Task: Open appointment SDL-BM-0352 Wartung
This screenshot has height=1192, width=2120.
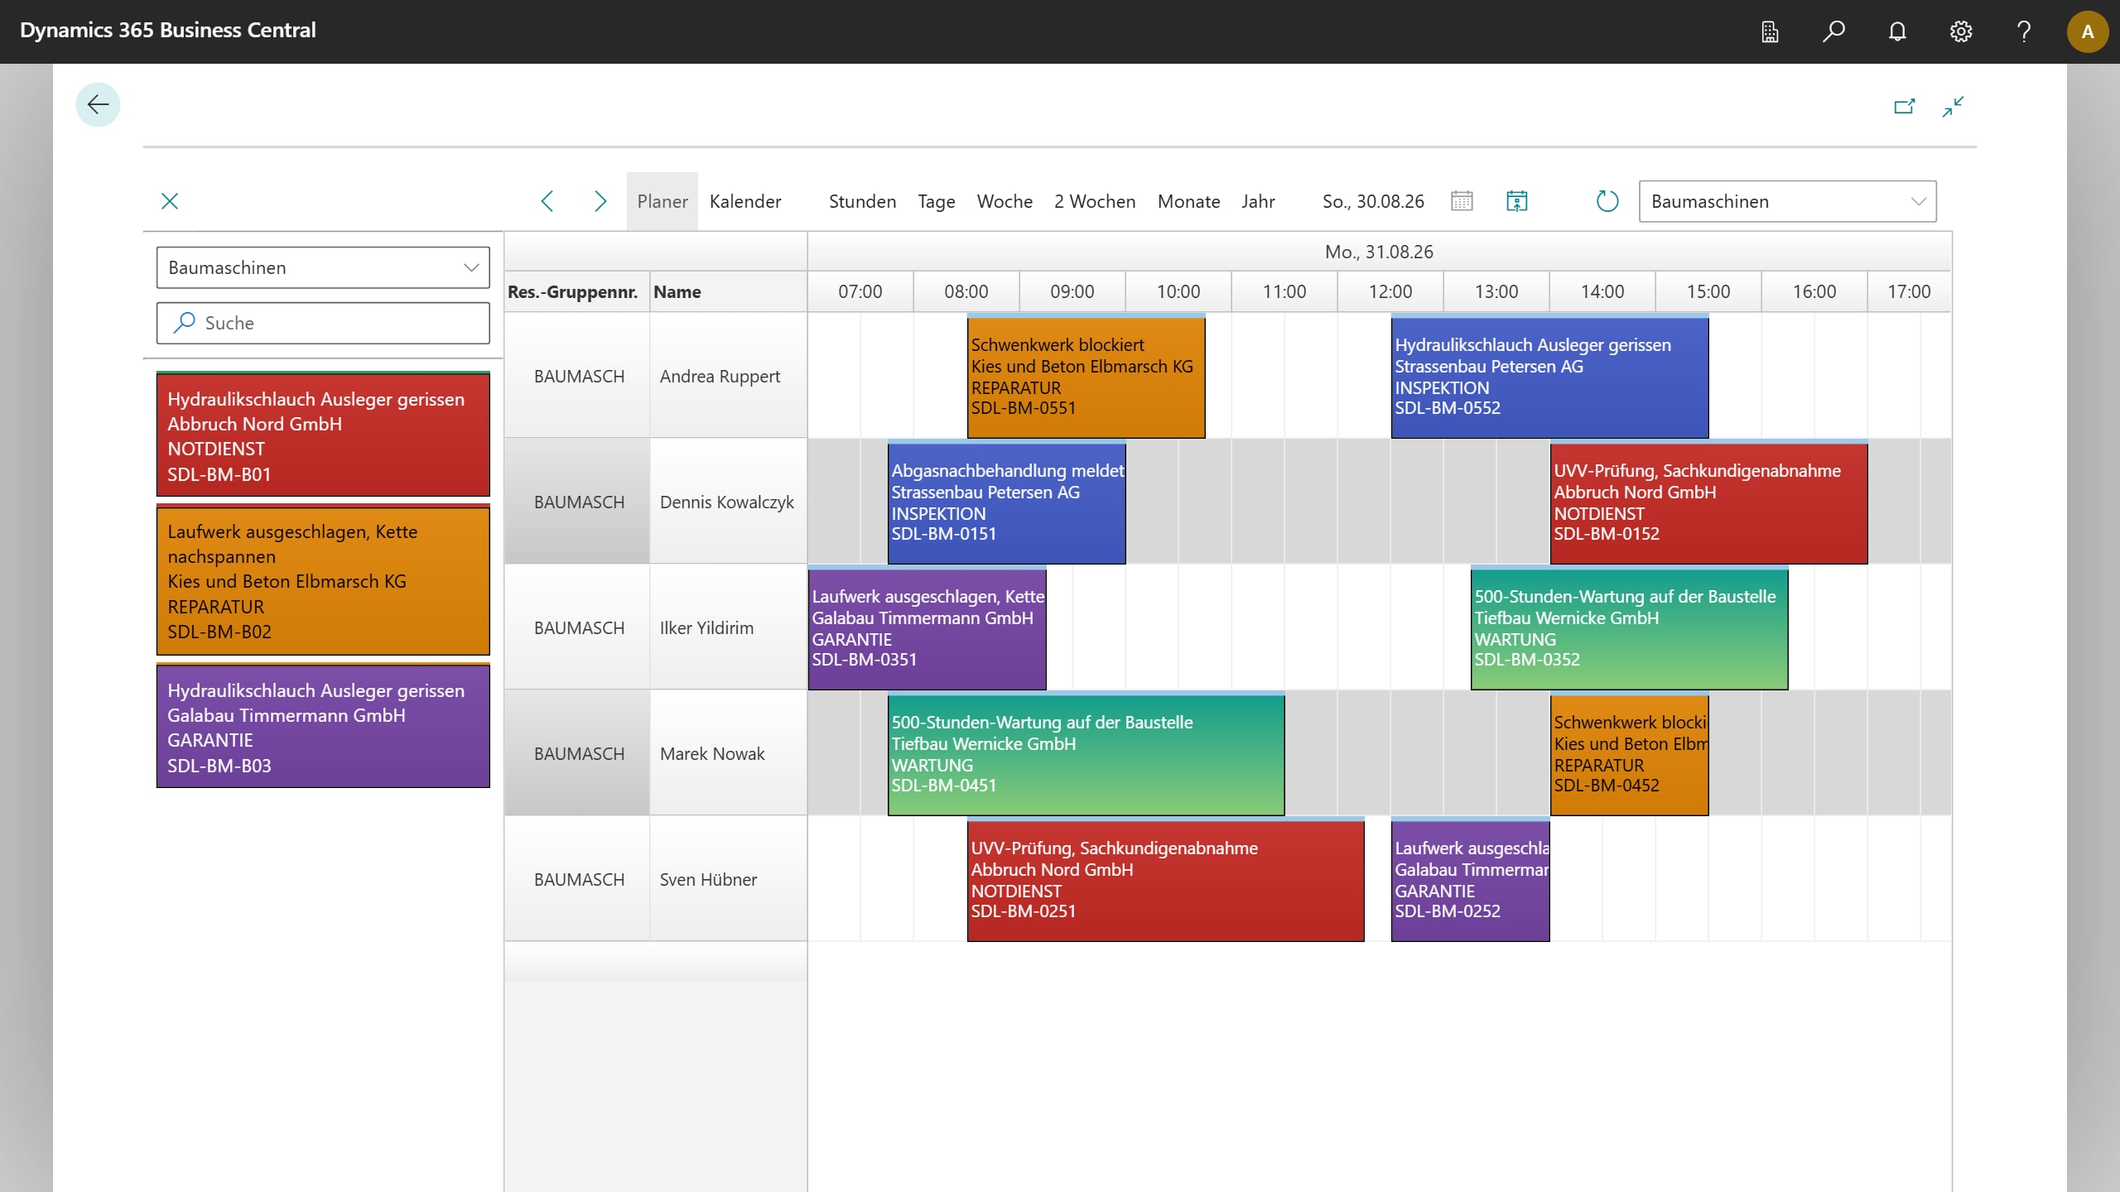Action: pos(1629,628)
